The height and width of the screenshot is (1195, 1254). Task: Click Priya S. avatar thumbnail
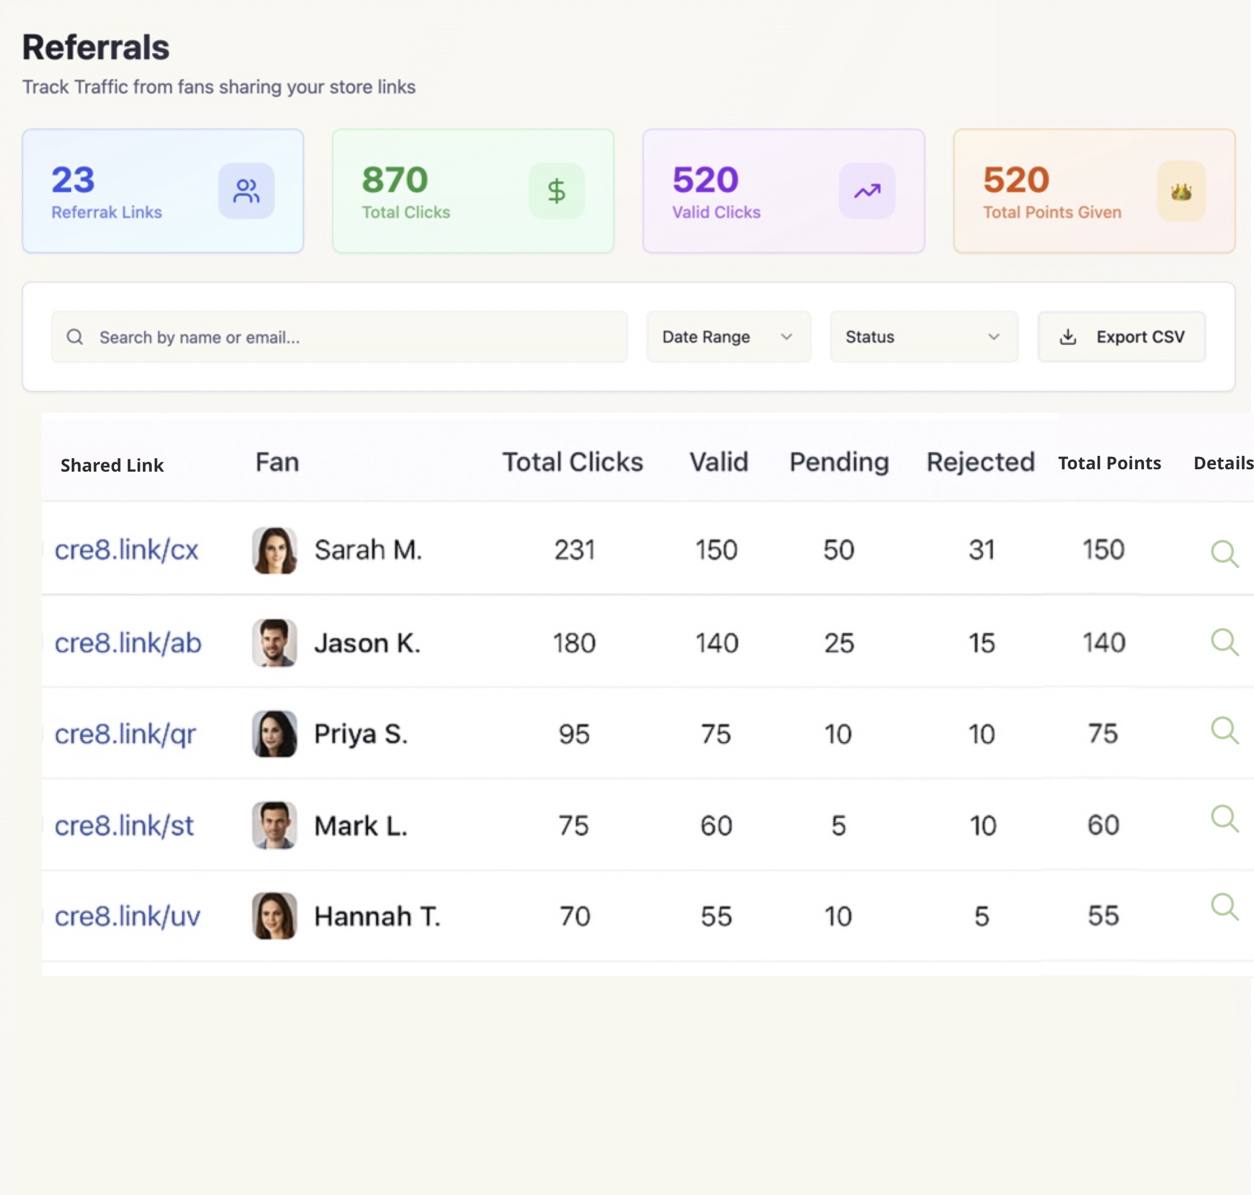275,734
